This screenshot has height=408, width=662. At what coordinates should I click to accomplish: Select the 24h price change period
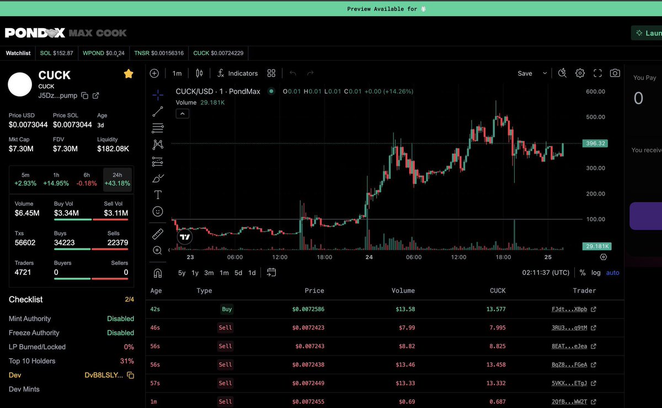pyautogui.click(x=118, y=179)
